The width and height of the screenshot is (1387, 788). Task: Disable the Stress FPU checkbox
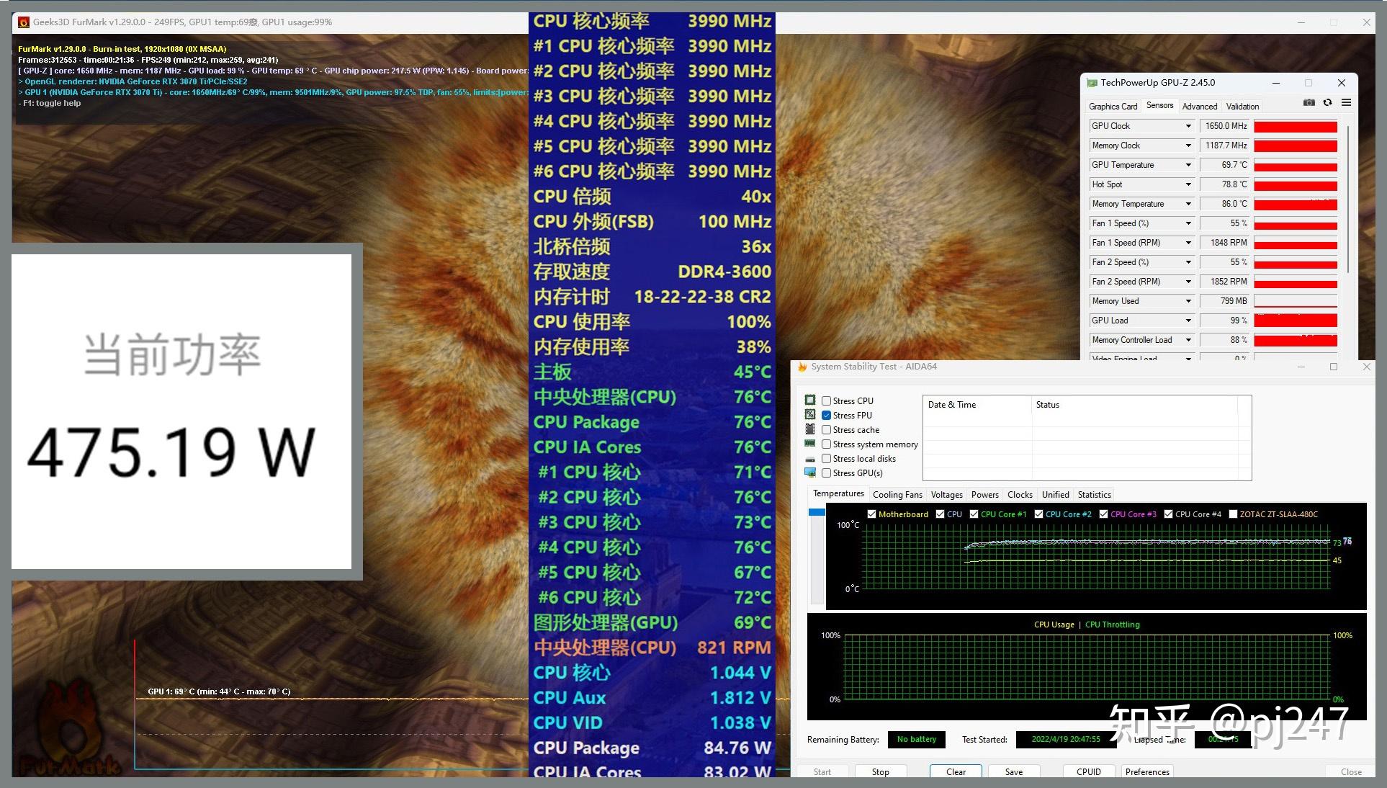826,415
